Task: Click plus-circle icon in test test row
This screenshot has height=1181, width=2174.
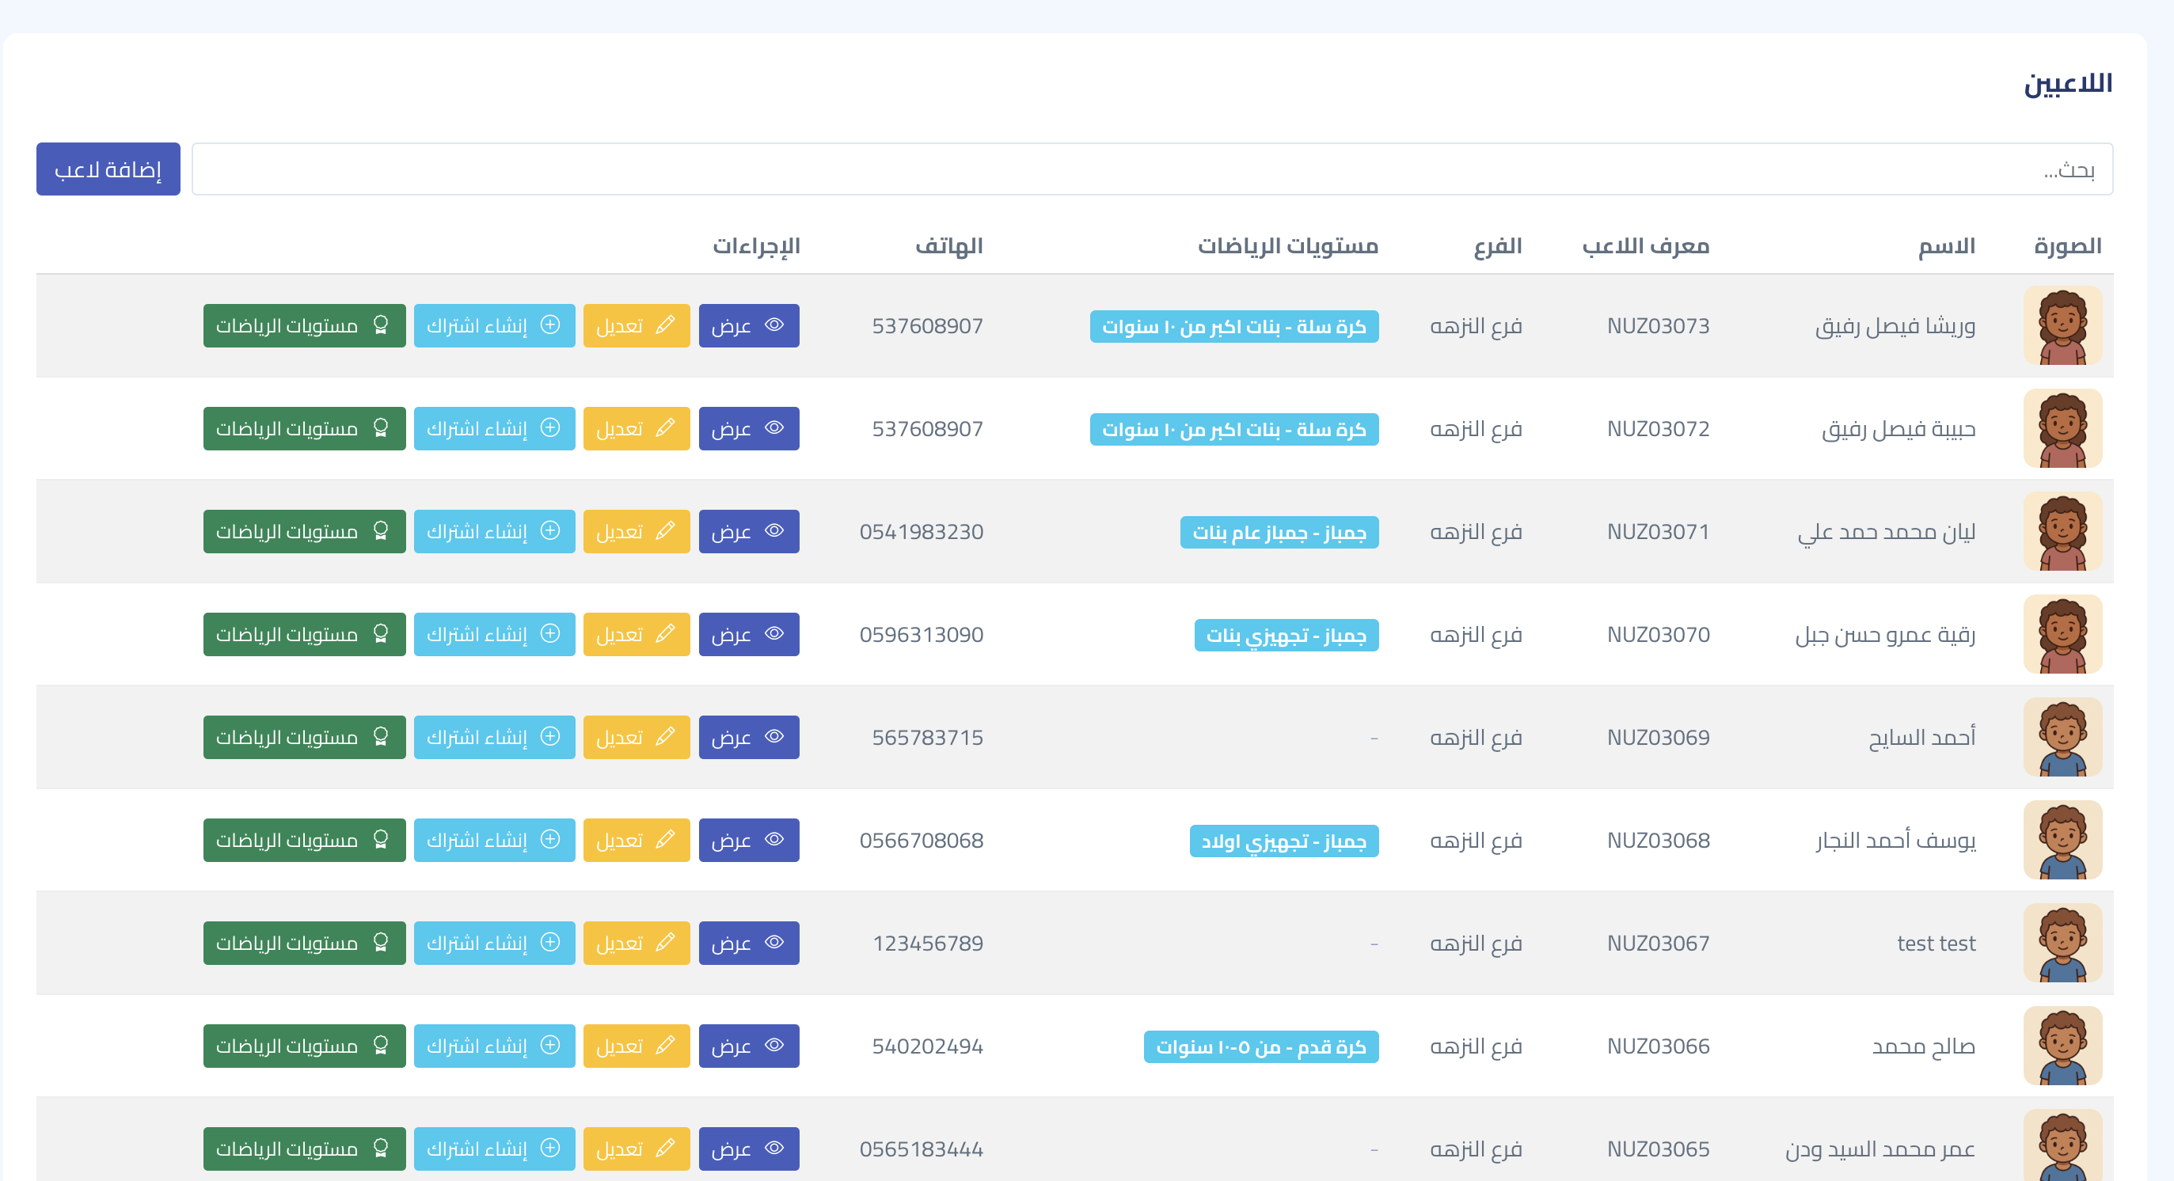Action: pyautogui.click(x=550, y=942)
